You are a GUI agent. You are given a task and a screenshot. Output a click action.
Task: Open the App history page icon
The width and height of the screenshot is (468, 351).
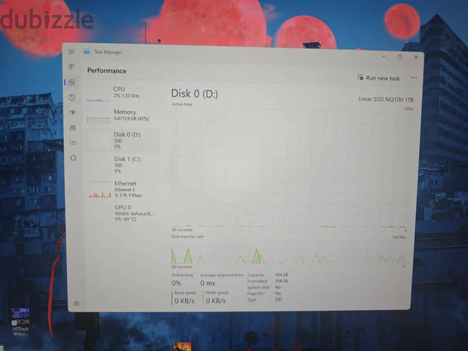coord(72,97)
